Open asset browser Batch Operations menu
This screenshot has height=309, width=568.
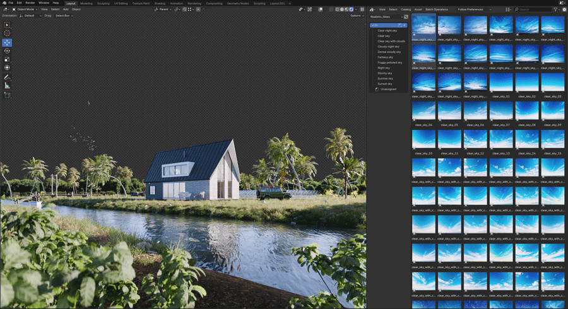[x=437, y=9]
